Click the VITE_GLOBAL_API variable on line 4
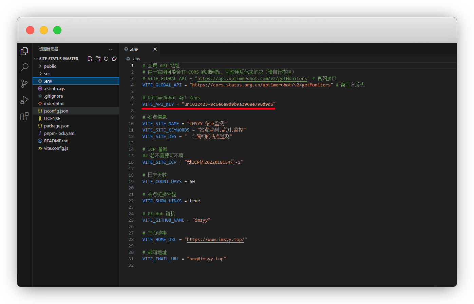The image size is (474, 304). 162,85
